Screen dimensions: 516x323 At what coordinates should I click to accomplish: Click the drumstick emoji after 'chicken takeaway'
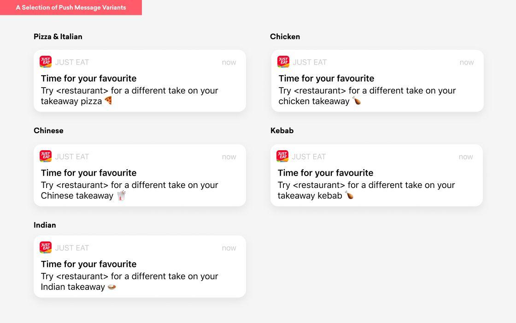point(357,100)
